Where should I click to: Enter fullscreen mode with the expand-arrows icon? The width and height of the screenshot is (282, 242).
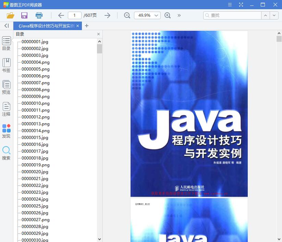(241, 5)
